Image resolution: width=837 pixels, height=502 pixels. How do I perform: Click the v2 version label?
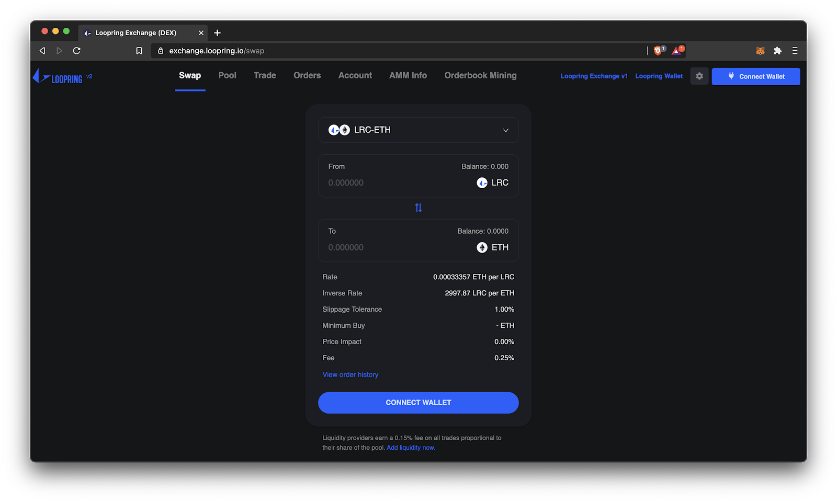[89, 76]
